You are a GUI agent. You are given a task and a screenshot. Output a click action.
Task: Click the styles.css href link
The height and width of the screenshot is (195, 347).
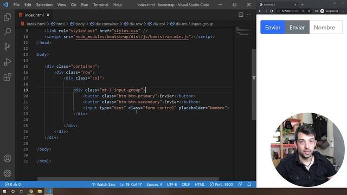tap(126, 31)
